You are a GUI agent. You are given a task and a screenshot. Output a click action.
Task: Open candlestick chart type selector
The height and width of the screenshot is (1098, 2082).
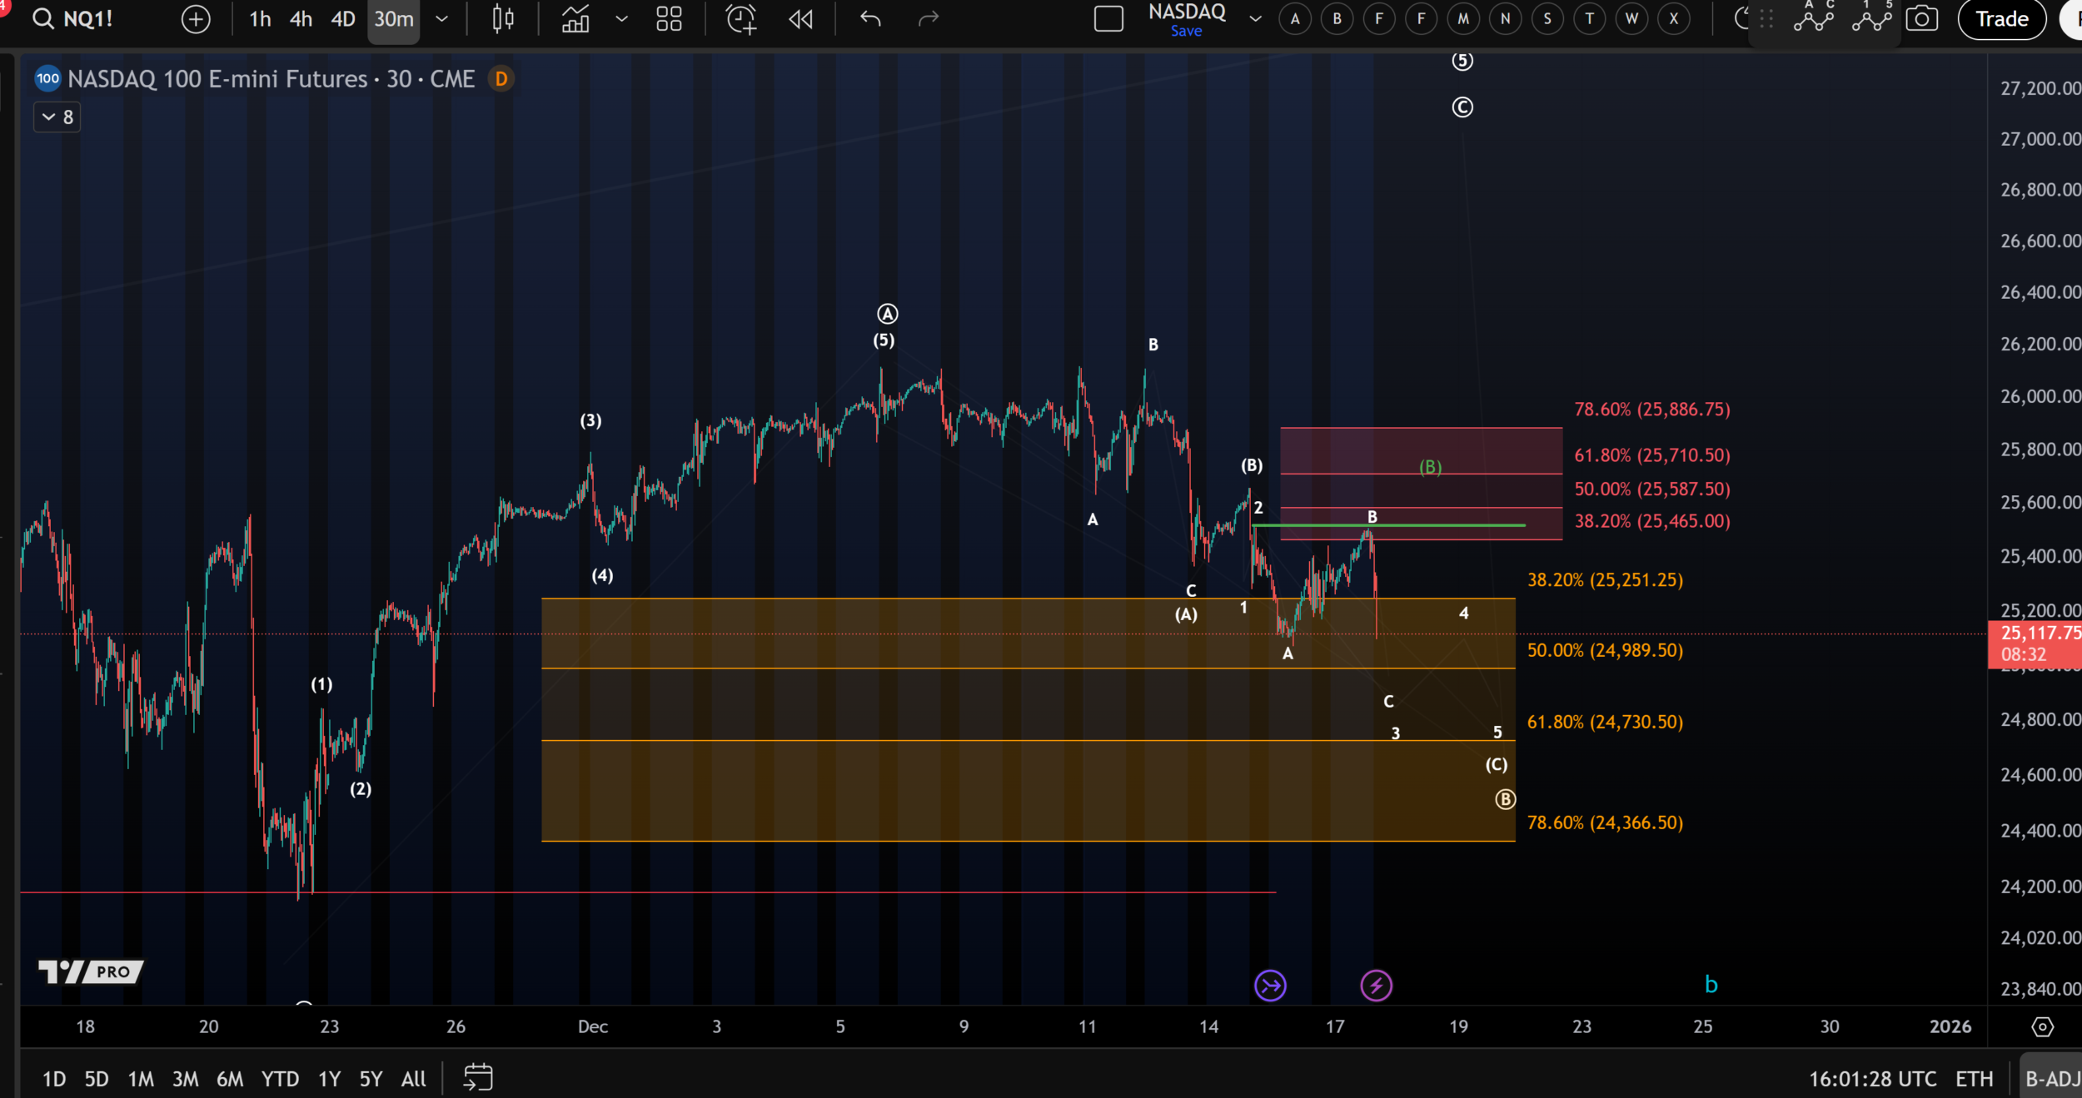pyautogui.click(x=503, y=18)
